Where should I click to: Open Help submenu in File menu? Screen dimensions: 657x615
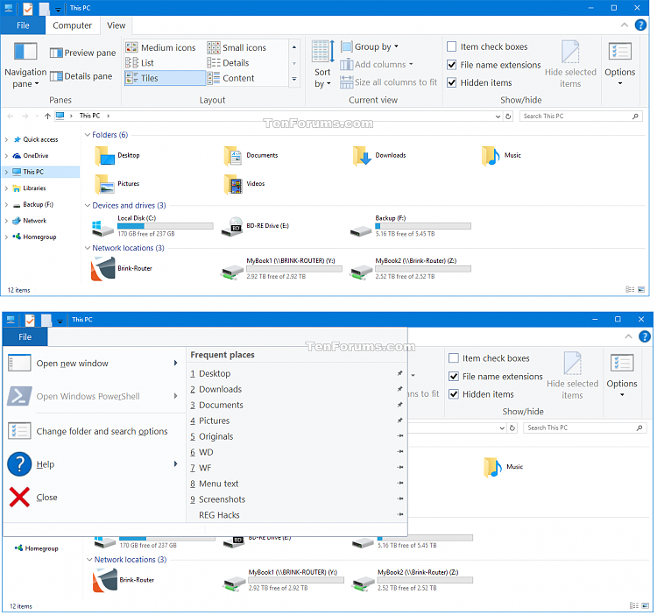pos(95,464)
